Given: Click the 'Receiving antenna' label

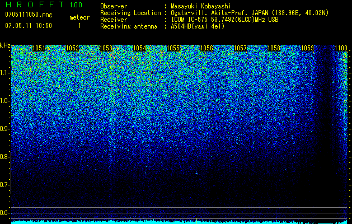Looking at the screenshot, I should pyautogui.click(x=129, y=26).
